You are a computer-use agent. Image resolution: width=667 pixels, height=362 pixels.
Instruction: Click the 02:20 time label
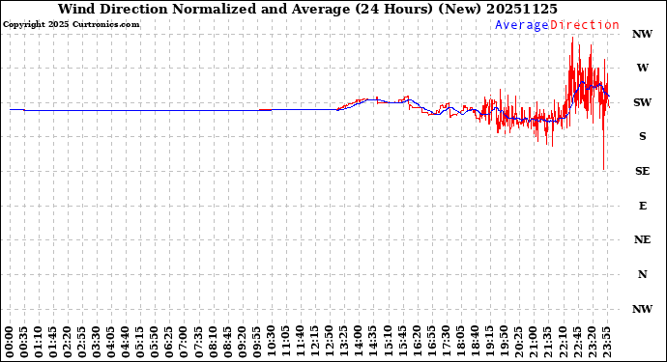point(68,342)
